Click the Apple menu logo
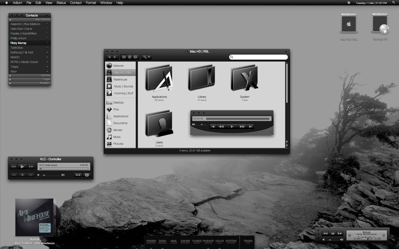The image size is (399, 249). click(7, 2)
